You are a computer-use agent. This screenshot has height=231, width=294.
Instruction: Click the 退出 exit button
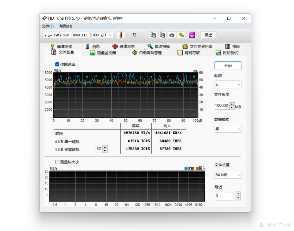tap(209, 35)
